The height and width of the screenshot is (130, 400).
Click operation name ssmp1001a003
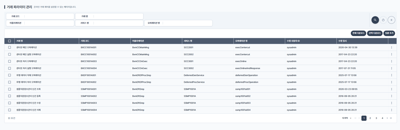pos(243,103)
